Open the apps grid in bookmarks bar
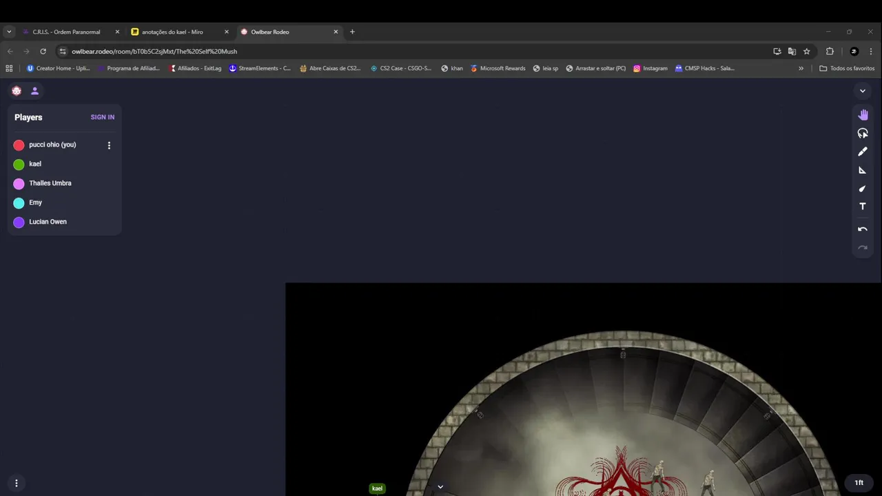882x496 pixels. click(x=9, y=68)
